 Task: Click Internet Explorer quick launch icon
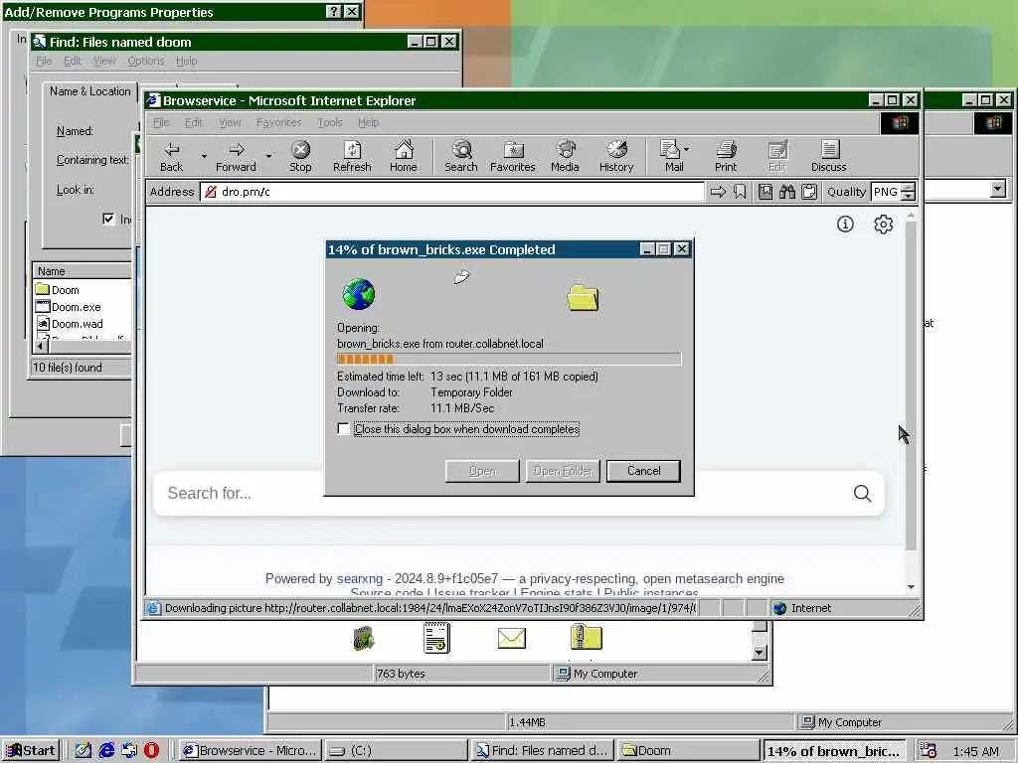point(106,750)
